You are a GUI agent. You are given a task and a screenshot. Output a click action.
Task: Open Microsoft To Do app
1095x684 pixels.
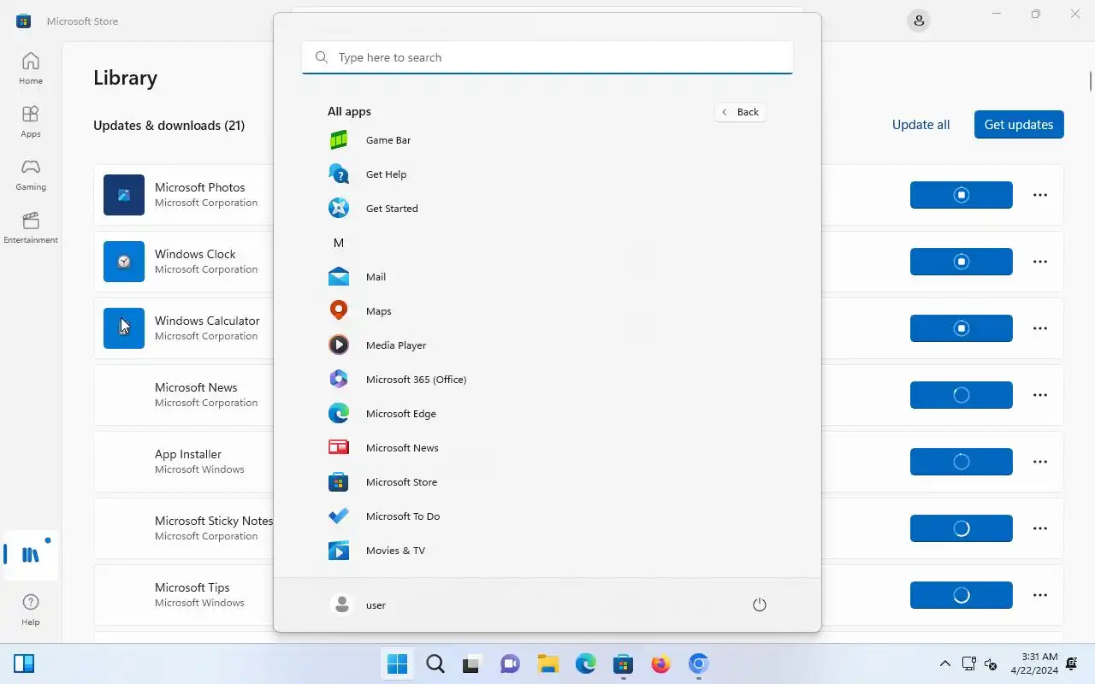(546, 516)
